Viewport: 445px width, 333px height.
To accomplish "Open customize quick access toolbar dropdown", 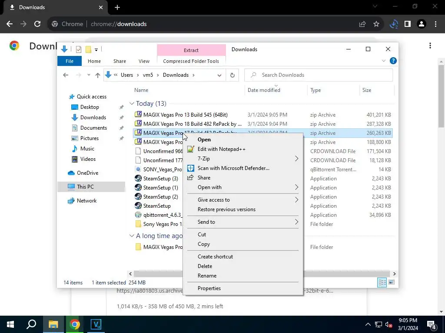I will [96, 50].
